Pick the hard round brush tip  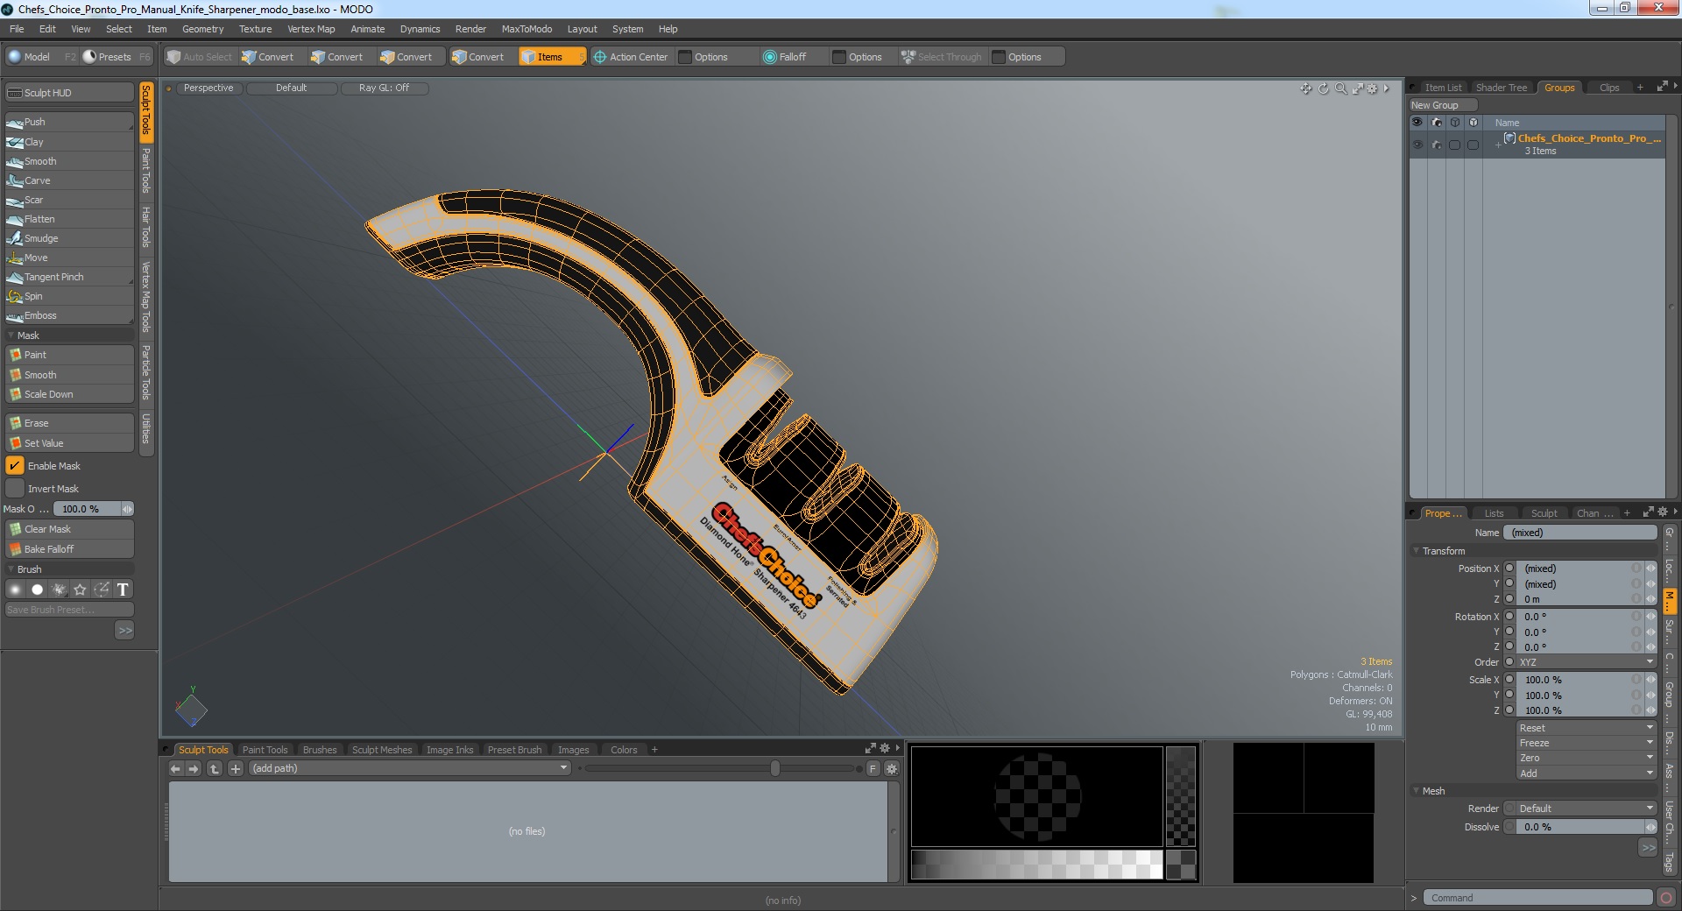point(37,590)
